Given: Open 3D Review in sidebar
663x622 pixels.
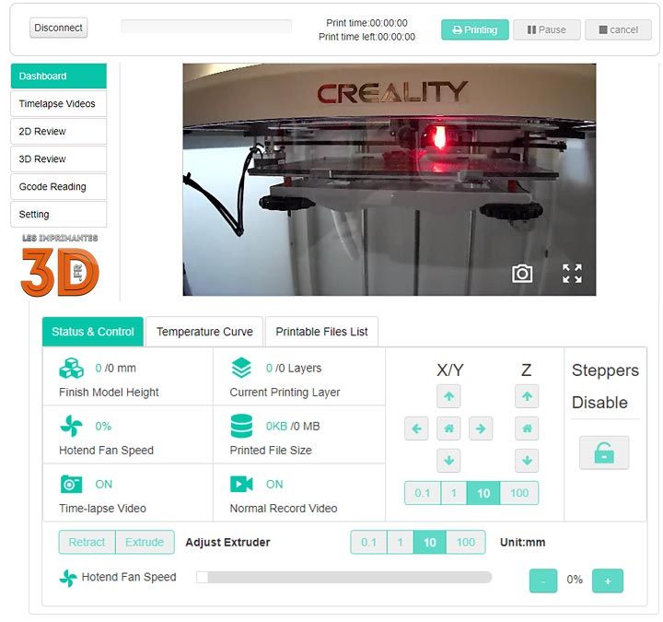Looking at the screenshot, I should pyautogui.click(x=58, y=159).
